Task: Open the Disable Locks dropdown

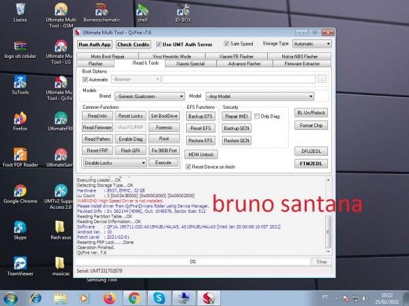Action: 115,163
